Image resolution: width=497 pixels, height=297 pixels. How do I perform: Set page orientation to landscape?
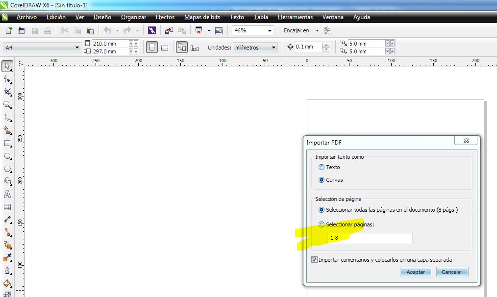165,48
